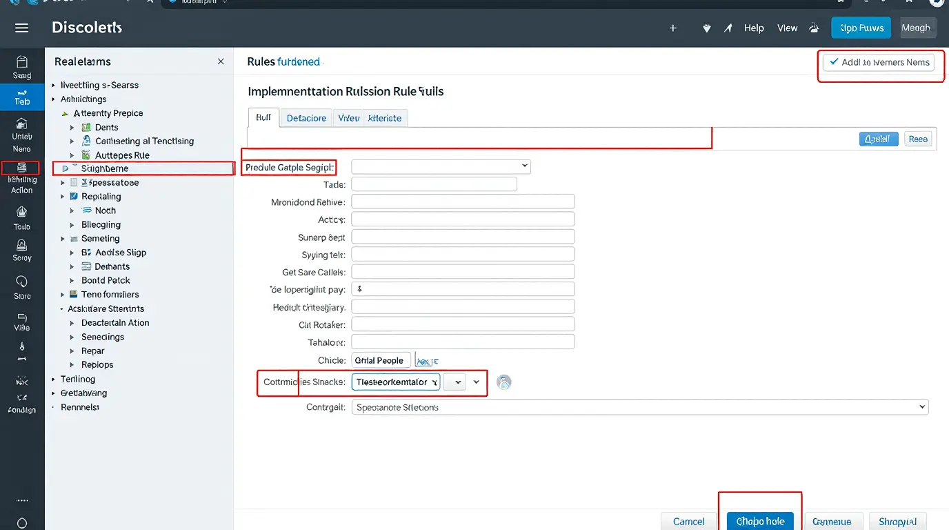Expand the Adhnilctings tree node
Screen dimensions: 949x530
[x=53, y=99]
